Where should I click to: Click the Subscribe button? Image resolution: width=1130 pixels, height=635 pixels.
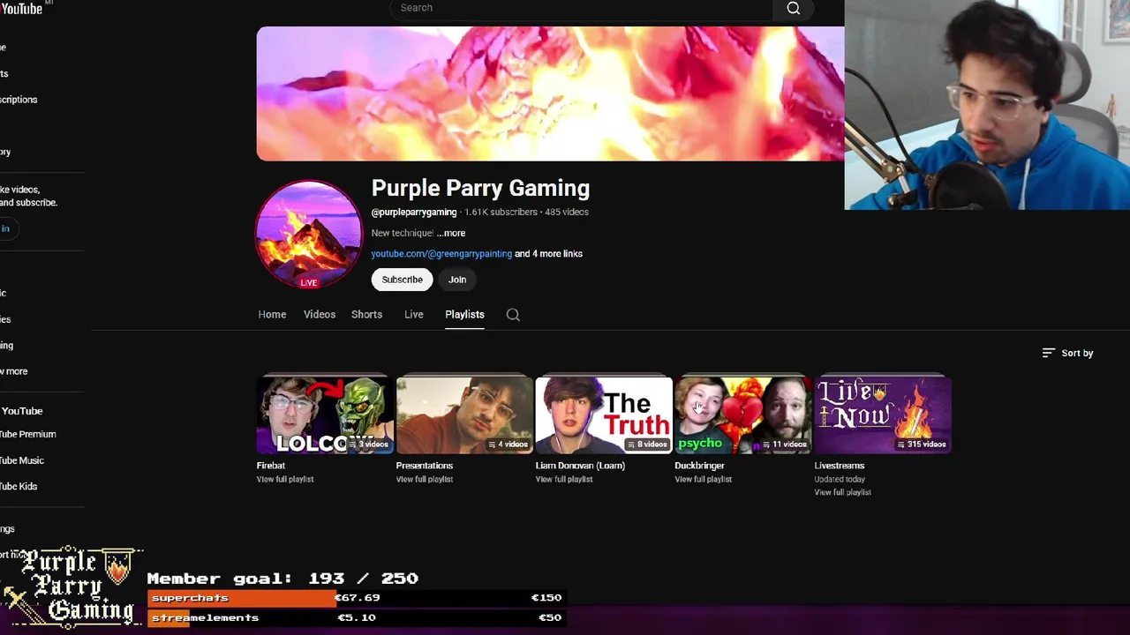click(402, 280)
